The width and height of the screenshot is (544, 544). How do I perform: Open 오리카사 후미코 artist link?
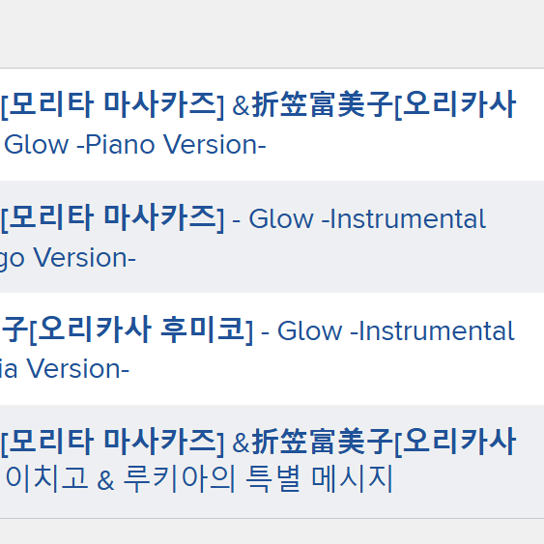pyautogui.click(x=127, y=329)
